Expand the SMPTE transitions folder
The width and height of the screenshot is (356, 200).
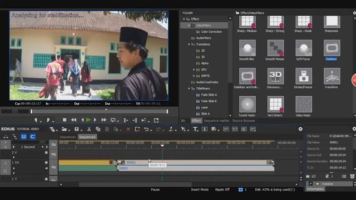click(194, 76)
